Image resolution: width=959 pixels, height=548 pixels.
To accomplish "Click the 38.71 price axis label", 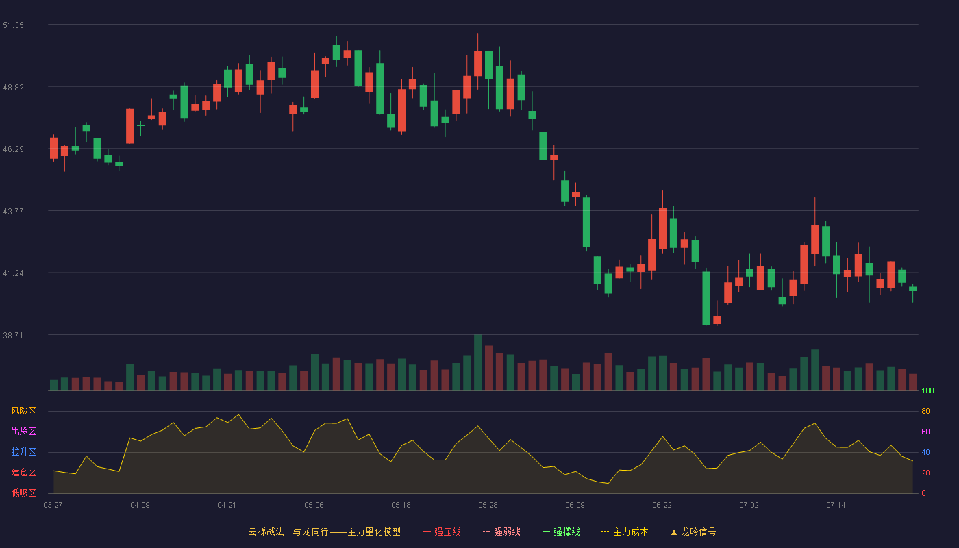I will point(13,335).
